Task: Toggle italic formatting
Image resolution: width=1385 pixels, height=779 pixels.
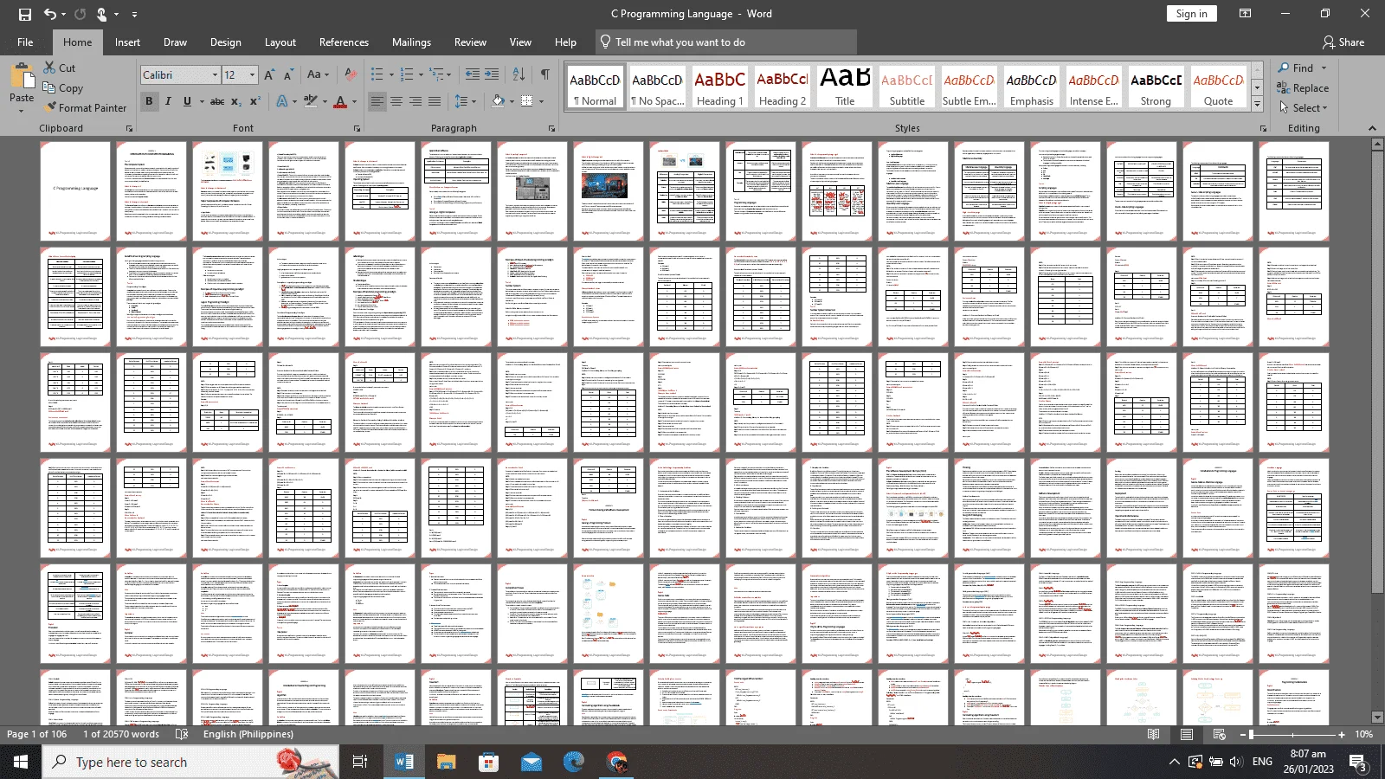Action: coord(168,101)
